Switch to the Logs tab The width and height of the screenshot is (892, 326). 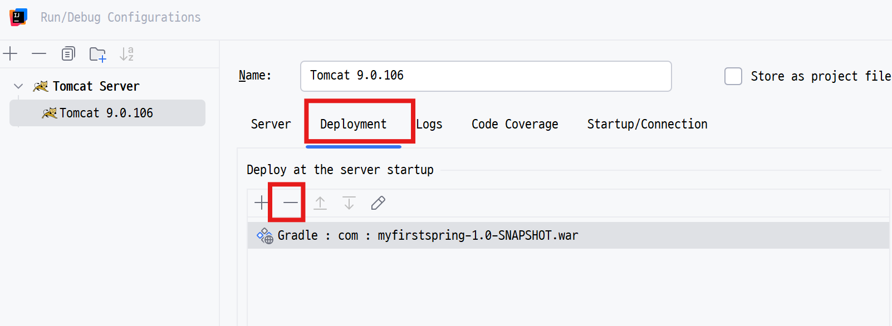pos(429,124)
